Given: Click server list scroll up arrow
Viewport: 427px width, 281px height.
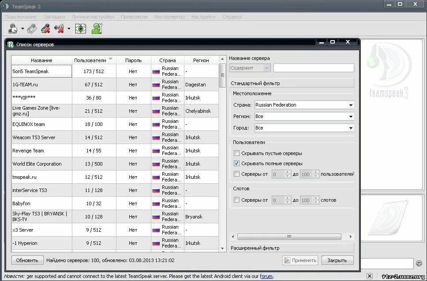Looking at the screenshot, I should click(x=222, y=59).
